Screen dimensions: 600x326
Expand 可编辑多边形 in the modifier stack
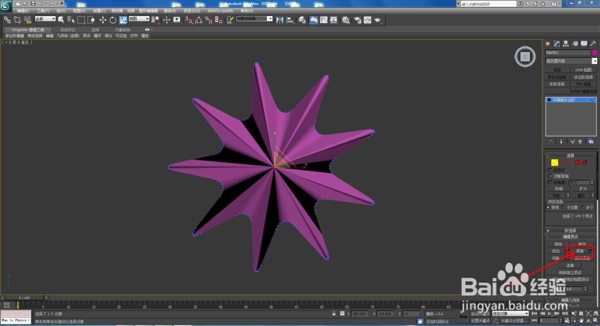549,99
